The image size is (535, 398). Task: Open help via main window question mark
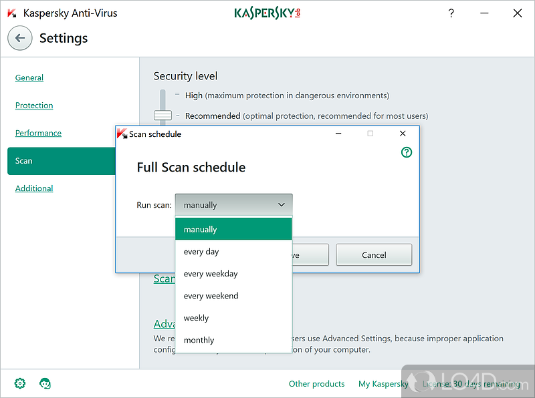tap(451, 13)
